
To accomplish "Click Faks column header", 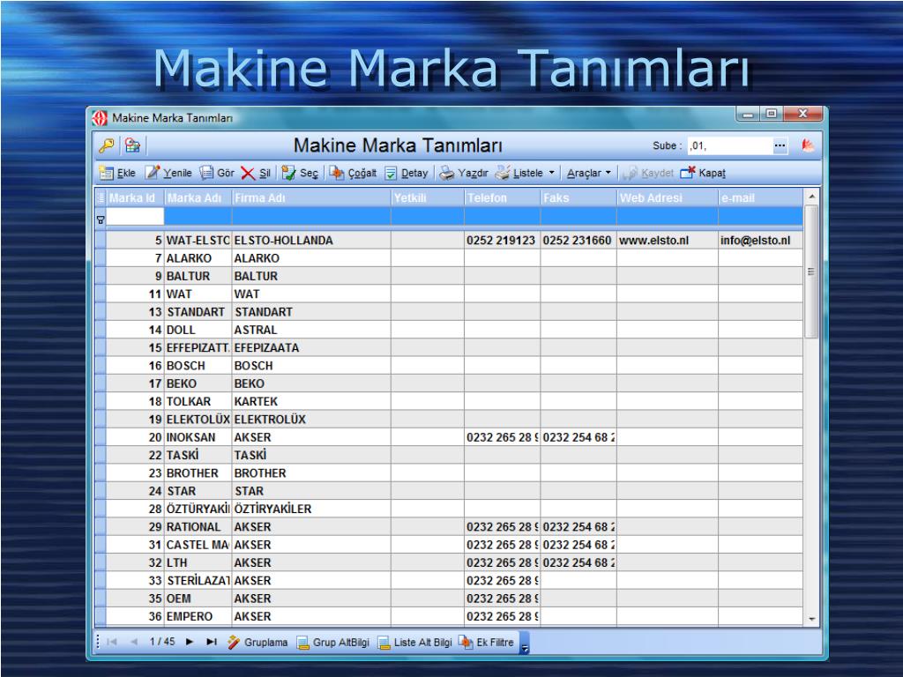I will coord(578,198).
